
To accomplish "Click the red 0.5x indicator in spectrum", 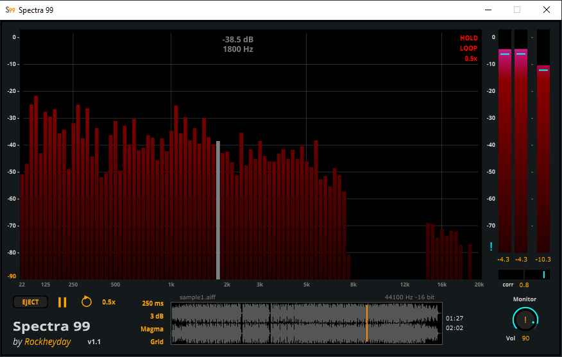I will (x=471, y=59).
